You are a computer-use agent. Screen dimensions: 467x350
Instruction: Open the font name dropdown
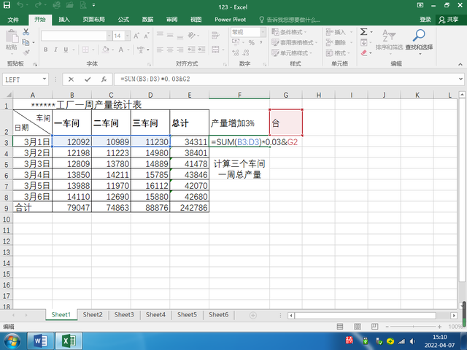click(109, 36)
